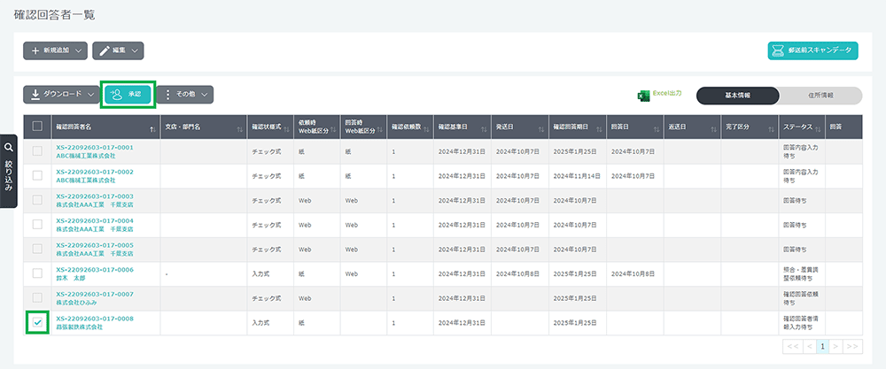
Task: Open respondent link XS-22092603-017-0003
Action: 94,196
